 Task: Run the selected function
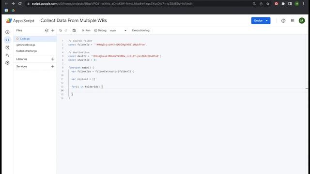click(86, 30)
